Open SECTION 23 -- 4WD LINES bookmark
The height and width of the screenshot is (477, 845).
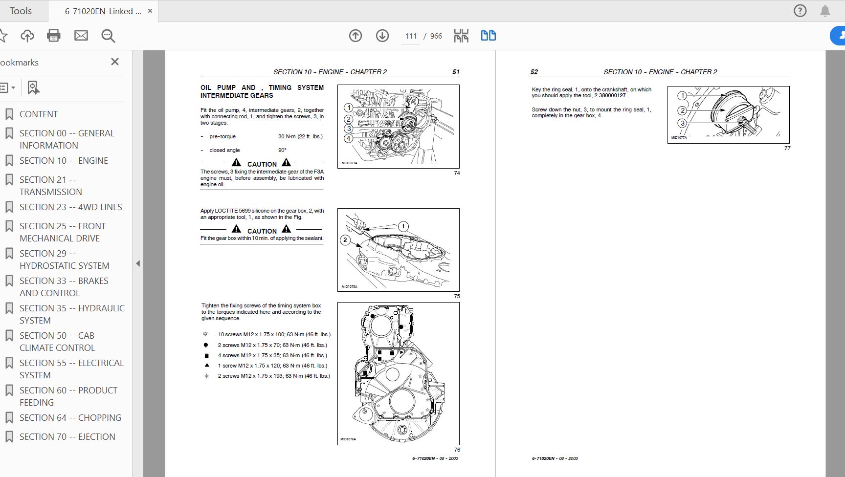click(x=71, y=207)
